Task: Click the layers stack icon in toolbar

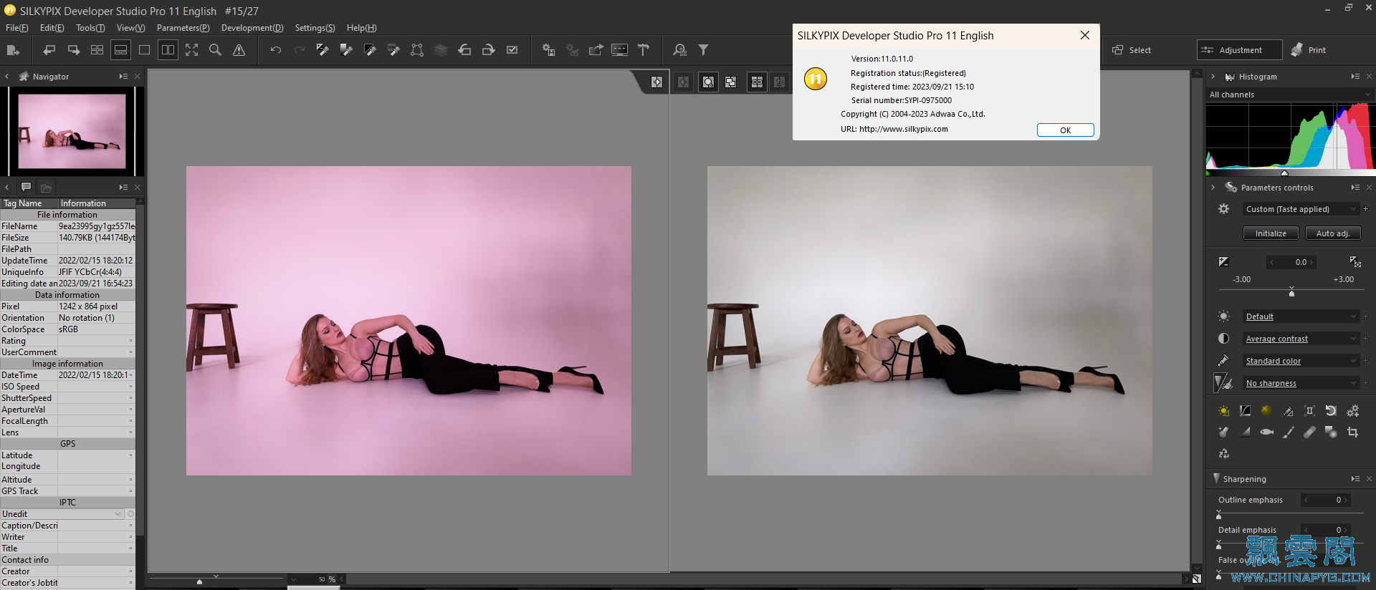Action: [x=441, y=50]
